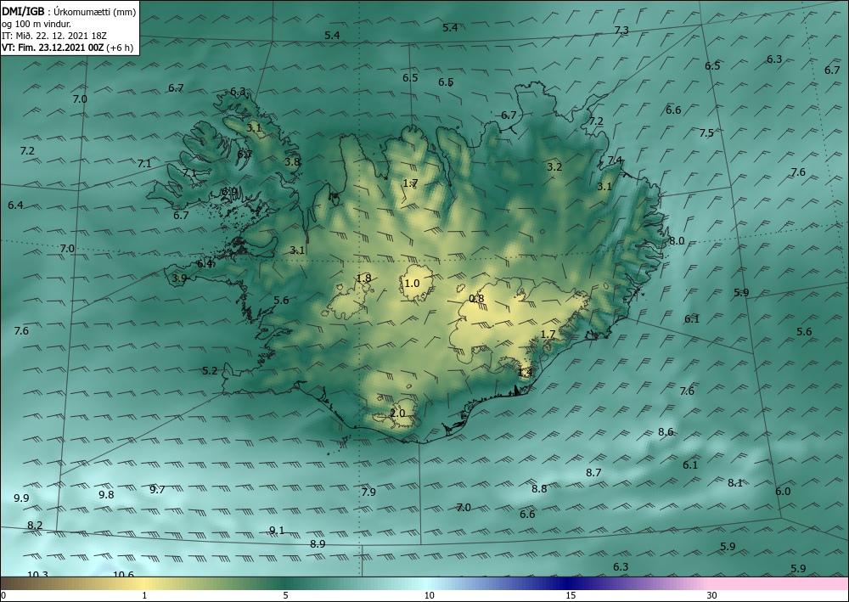
Task: Click the 8.2 value near the lower-left edge
Action: click(35, 525)
